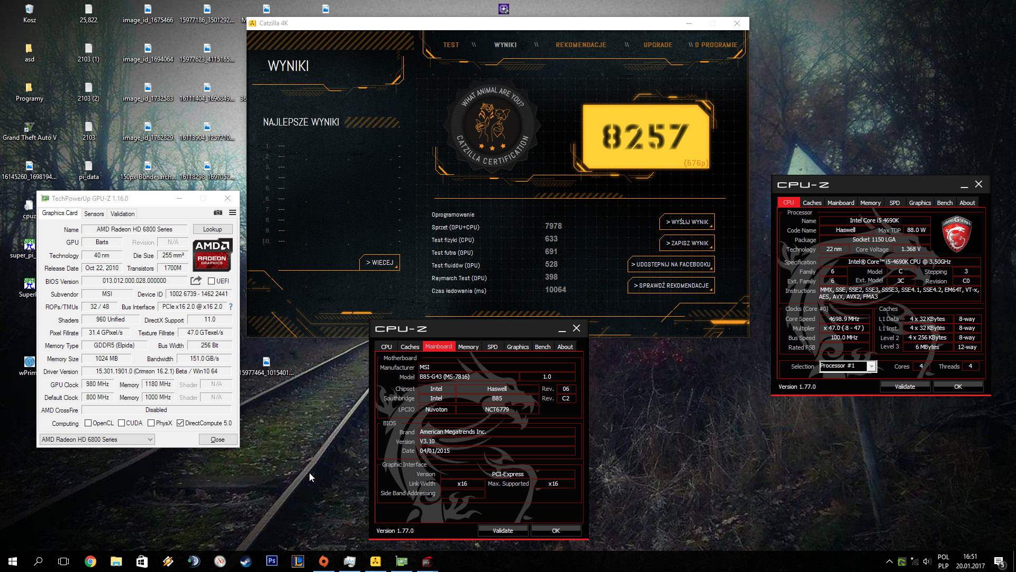Open the Kosz recycle bin desktop icon
Screen dimensions: 1016x572
coord(29,14)
